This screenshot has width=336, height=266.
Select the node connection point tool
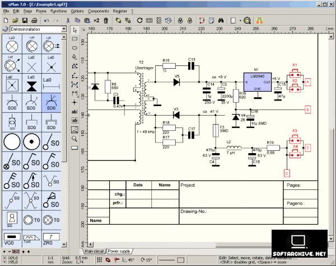74,102
